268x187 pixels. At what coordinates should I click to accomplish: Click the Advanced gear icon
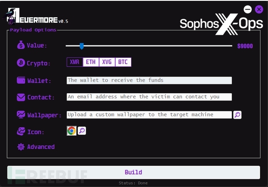pos(21,147)
